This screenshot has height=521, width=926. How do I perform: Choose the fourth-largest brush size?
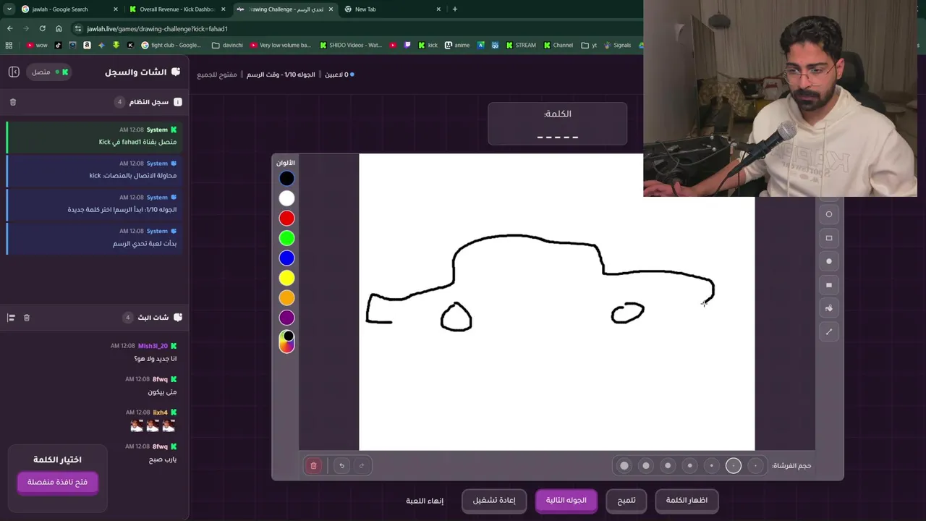(x=689, y=466)
